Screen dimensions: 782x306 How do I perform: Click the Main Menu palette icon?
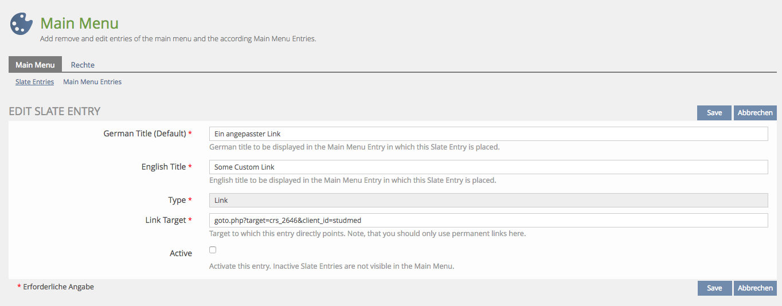pyautogui.click(x=22, y=24)
